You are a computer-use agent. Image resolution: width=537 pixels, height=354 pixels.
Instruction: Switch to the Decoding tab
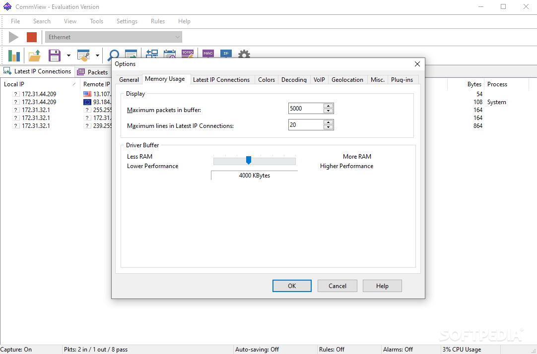point(294,80)
